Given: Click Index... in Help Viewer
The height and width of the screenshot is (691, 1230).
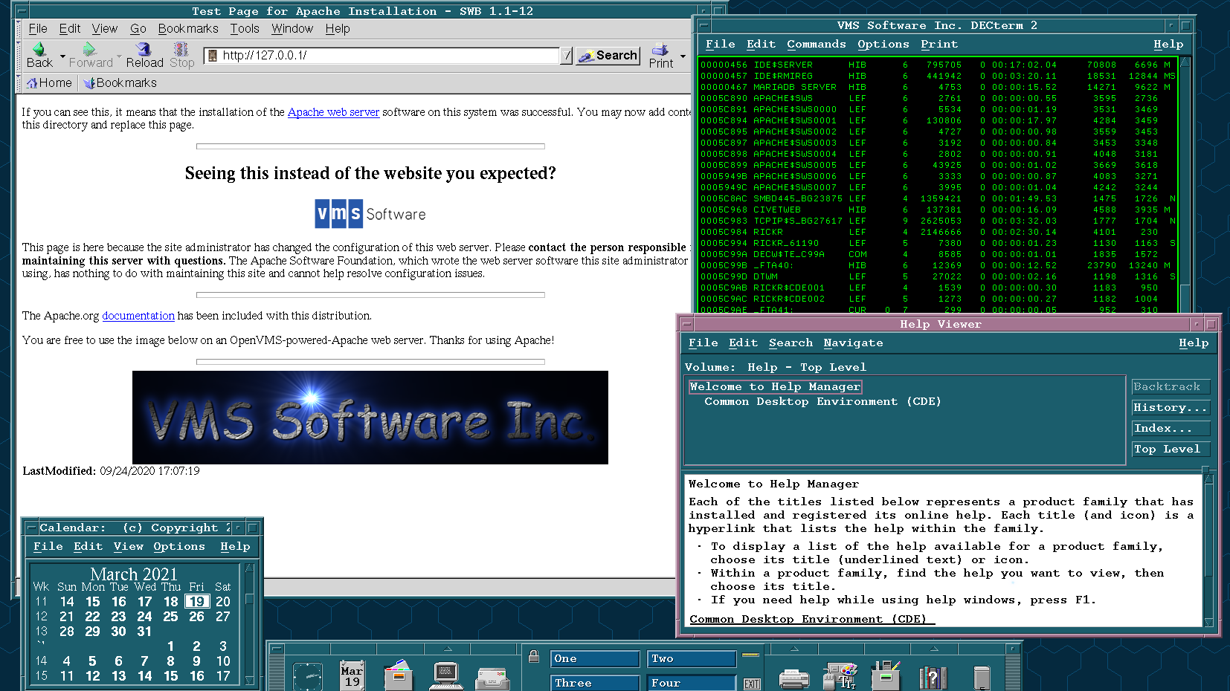Looking at the screenshot, I should pos(1171,429).
